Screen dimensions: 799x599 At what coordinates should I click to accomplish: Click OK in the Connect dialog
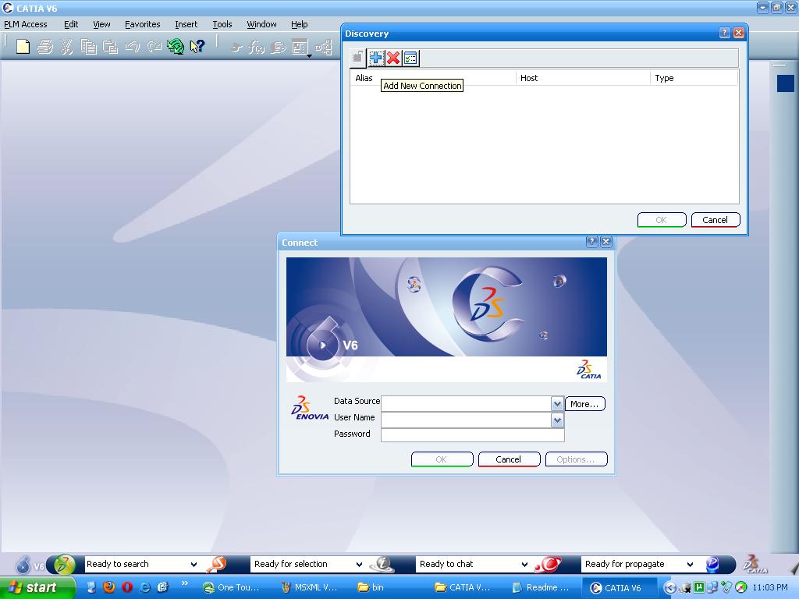442,459
